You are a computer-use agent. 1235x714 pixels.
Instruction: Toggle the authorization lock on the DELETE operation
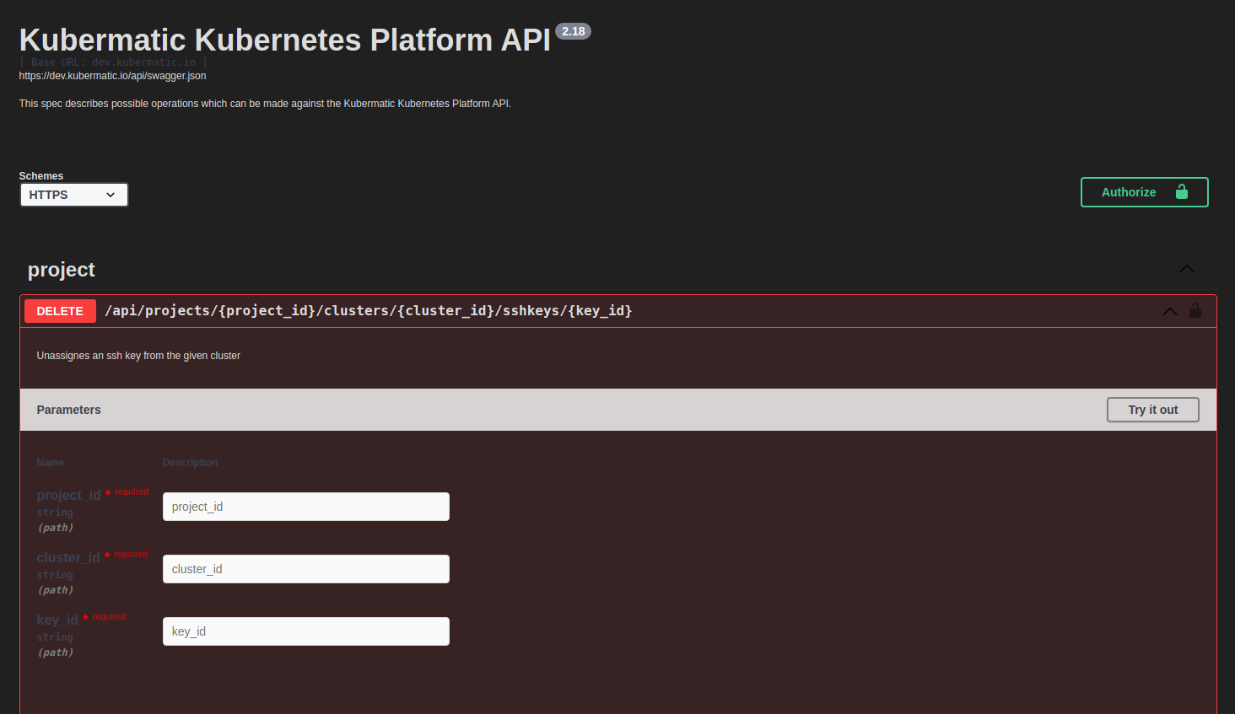1195,310
